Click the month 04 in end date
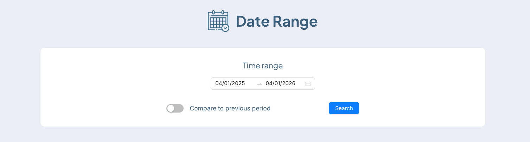530x142 pixels. 269,83
